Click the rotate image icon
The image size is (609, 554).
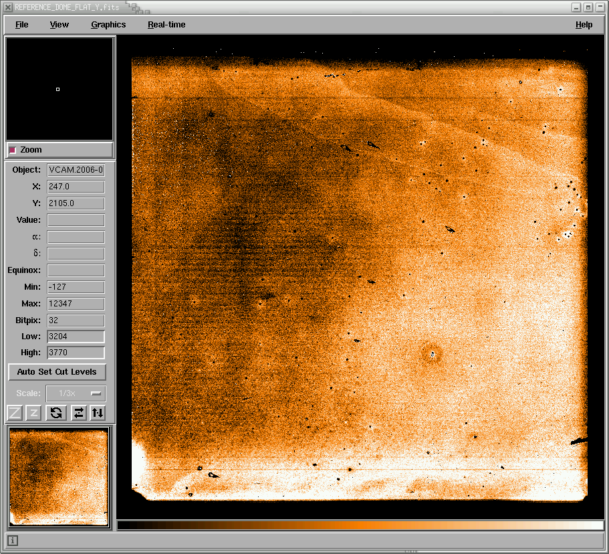click(x=56, y=413)
